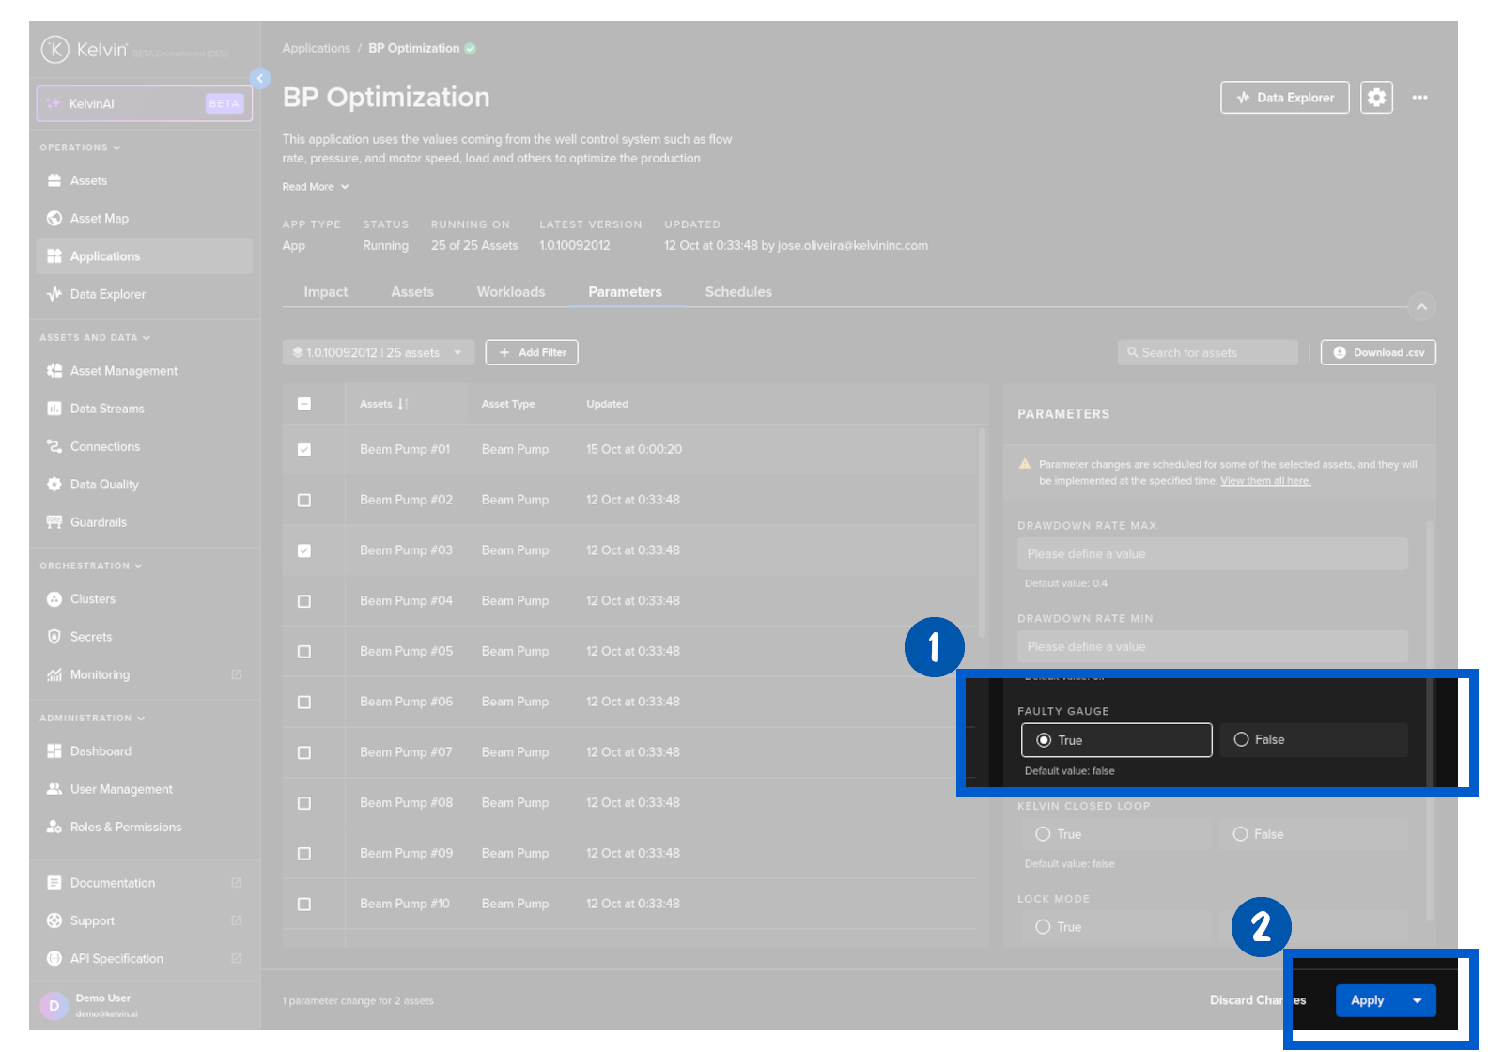The width and height of the screenshot is (1488, 1052).
Task: Check the Beam Pump #05 checkbox
Action: point(304,652)
